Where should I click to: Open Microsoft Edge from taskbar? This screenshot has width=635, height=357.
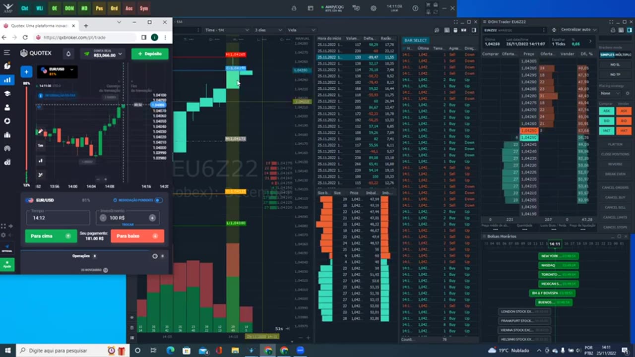170,351
